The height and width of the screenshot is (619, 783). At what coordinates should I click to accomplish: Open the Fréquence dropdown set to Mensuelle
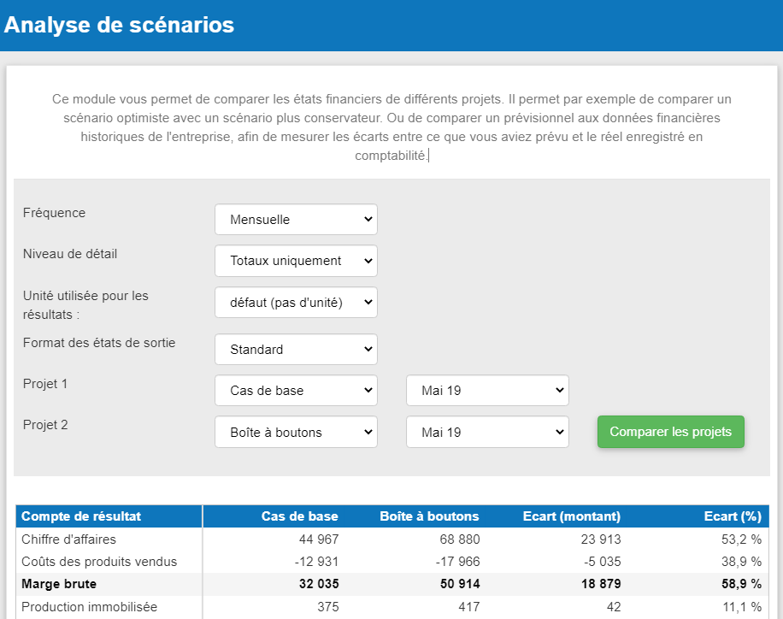click(296, 220)
